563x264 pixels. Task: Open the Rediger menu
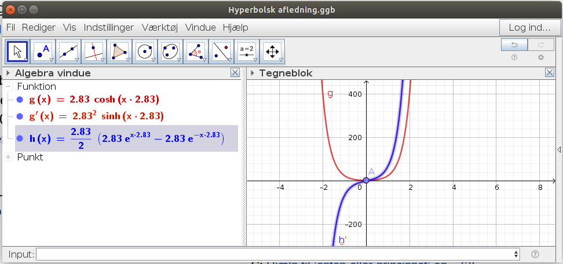(x=39, y=28)
